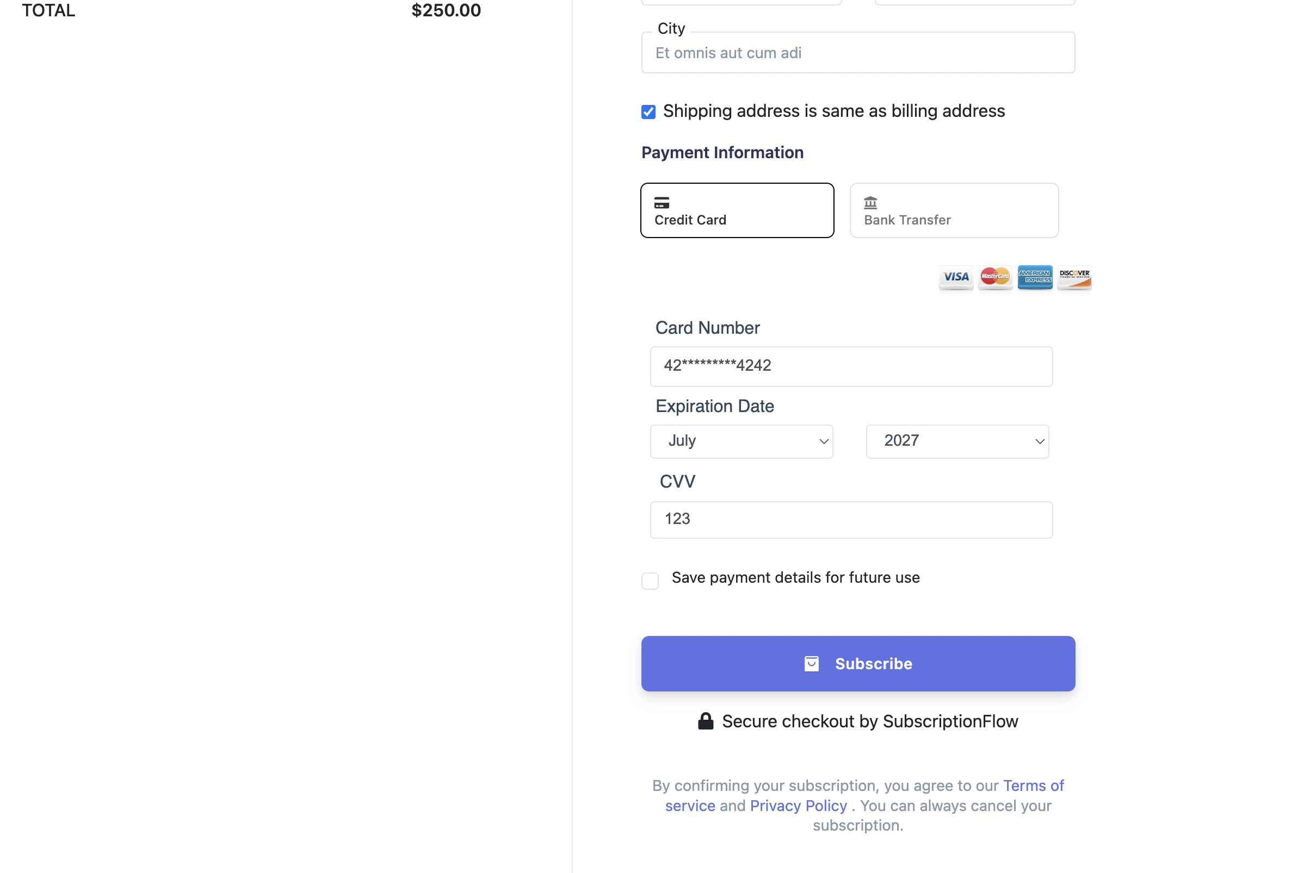
Task: Click the City text field
Action: [x=858, y=52]
